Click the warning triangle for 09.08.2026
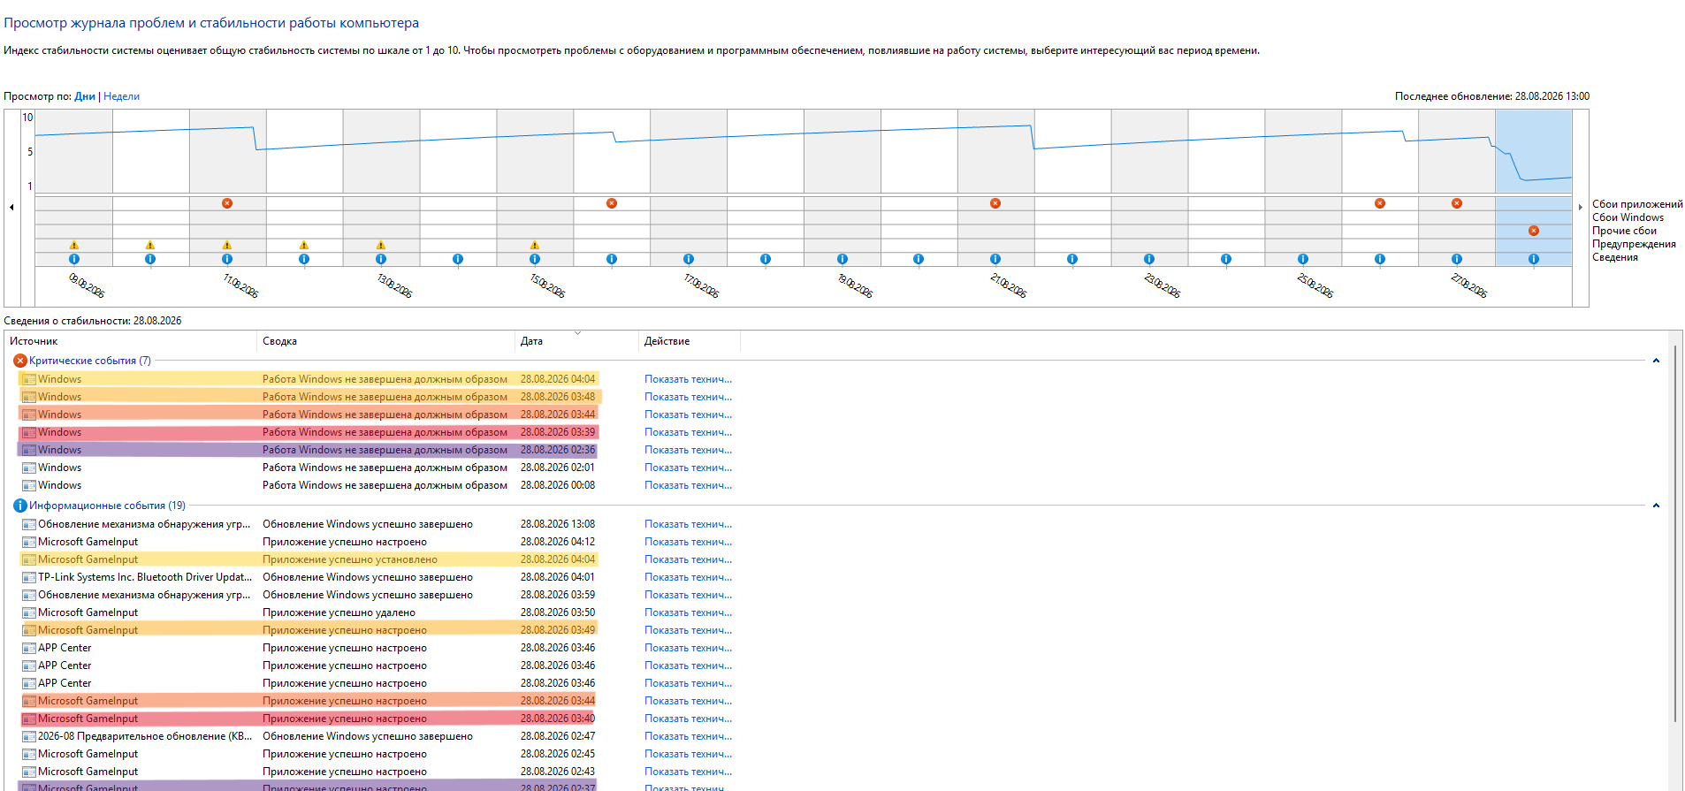 74,245
